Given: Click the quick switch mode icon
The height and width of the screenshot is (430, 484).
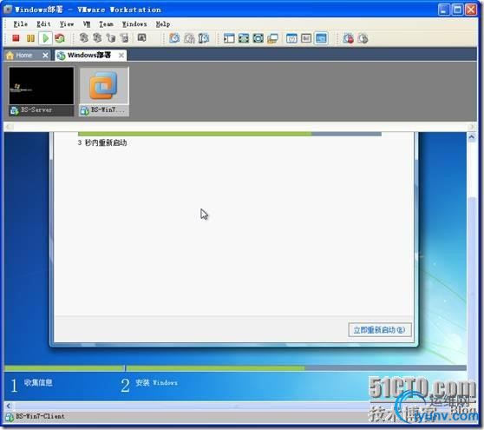Looking at the screenshot, I should [244, 38].
